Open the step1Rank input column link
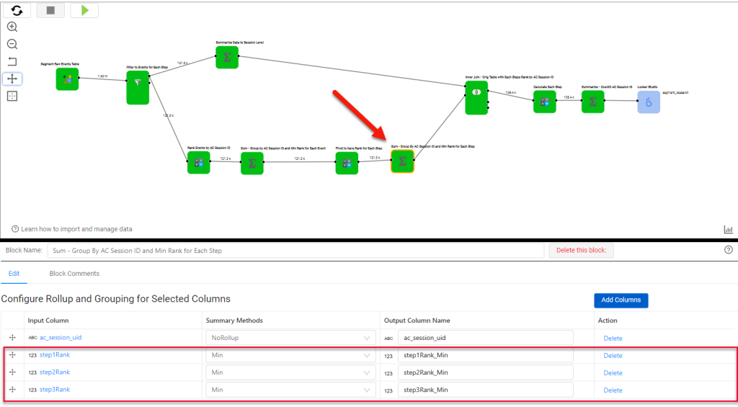 coord(55,354)
